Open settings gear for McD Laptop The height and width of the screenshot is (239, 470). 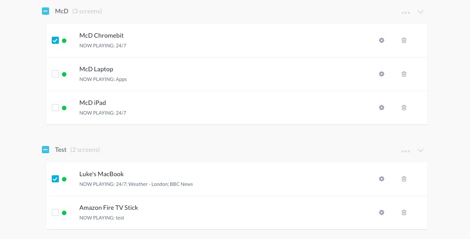(x=381, y=74)
